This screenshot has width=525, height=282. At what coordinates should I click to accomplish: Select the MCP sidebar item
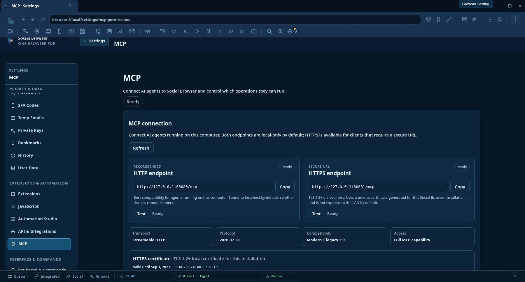pyautogui.click(x=39, y=244)
